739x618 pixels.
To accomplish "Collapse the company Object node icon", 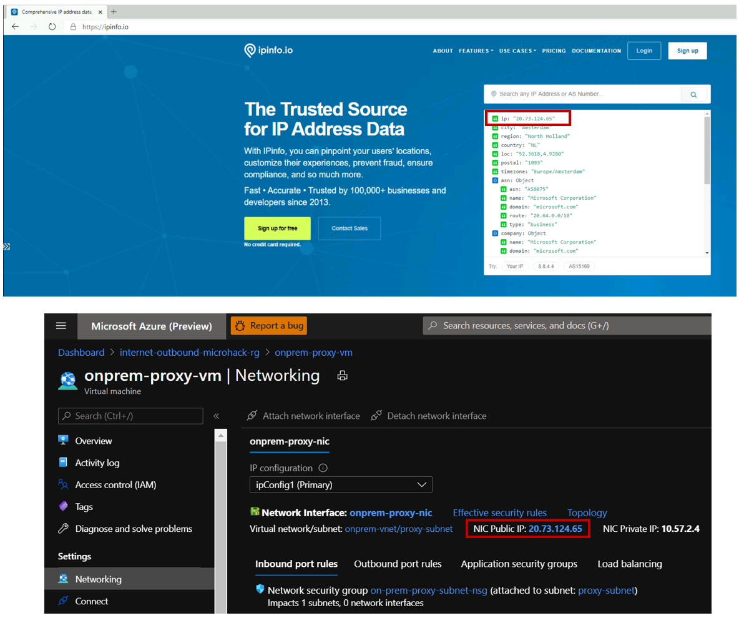I will 495,233.
